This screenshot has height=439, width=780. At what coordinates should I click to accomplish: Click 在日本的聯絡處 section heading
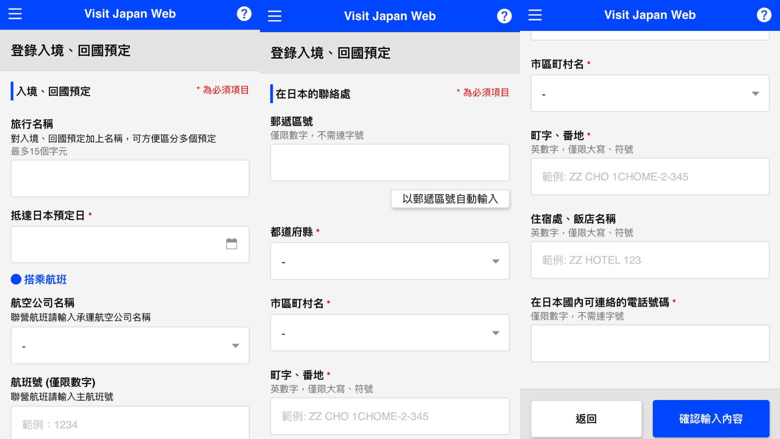coord(313,94)
